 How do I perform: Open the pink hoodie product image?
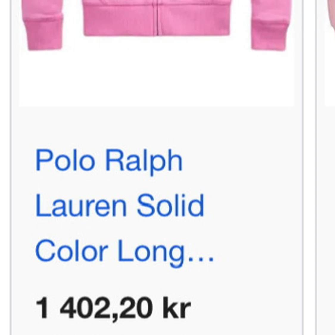coord(157,53)
